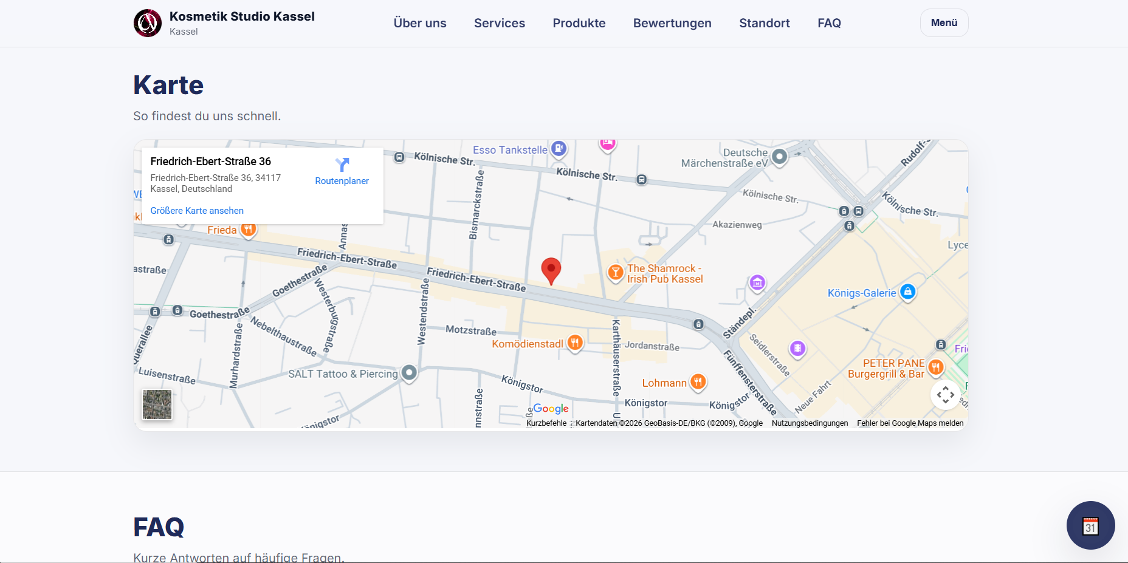The image size is (1128, 563).
Task: Switch map to satellite view thumbnail
Action: click(157, 404)
